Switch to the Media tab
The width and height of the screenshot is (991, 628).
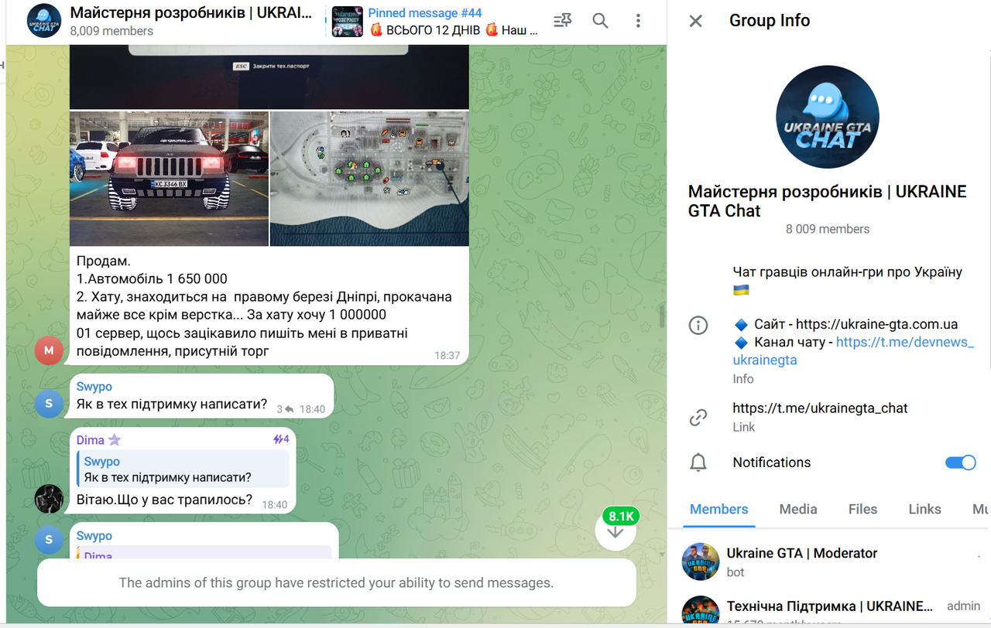(x=798, y=509)
